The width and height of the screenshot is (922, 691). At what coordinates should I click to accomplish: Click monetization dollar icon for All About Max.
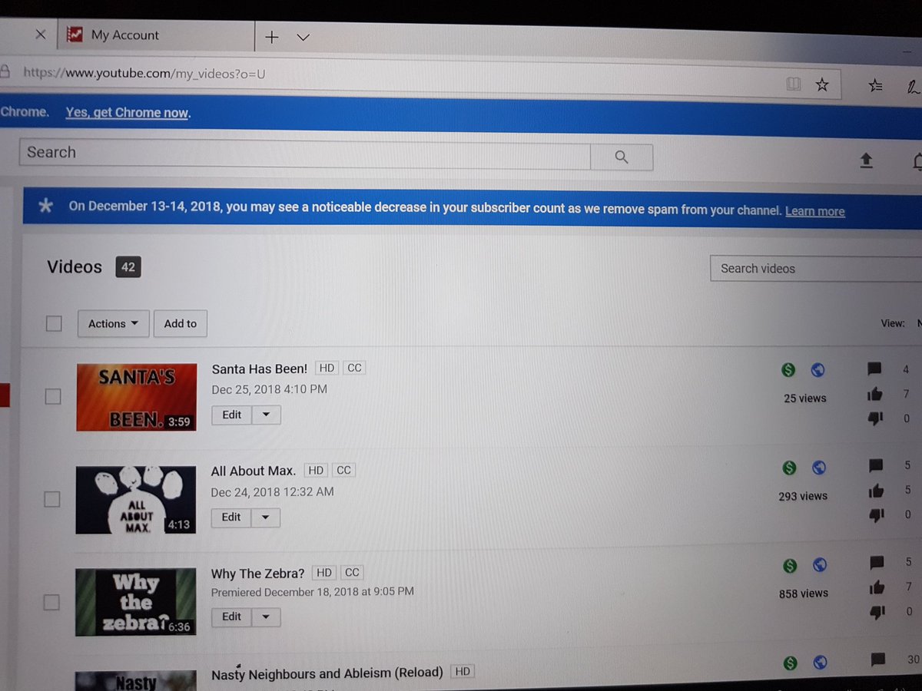pos(788,467)
